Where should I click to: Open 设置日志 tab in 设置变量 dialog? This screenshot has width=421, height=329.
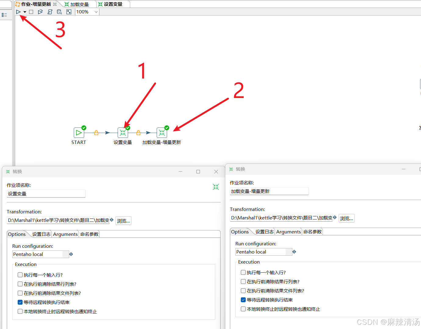pos(41,234)
